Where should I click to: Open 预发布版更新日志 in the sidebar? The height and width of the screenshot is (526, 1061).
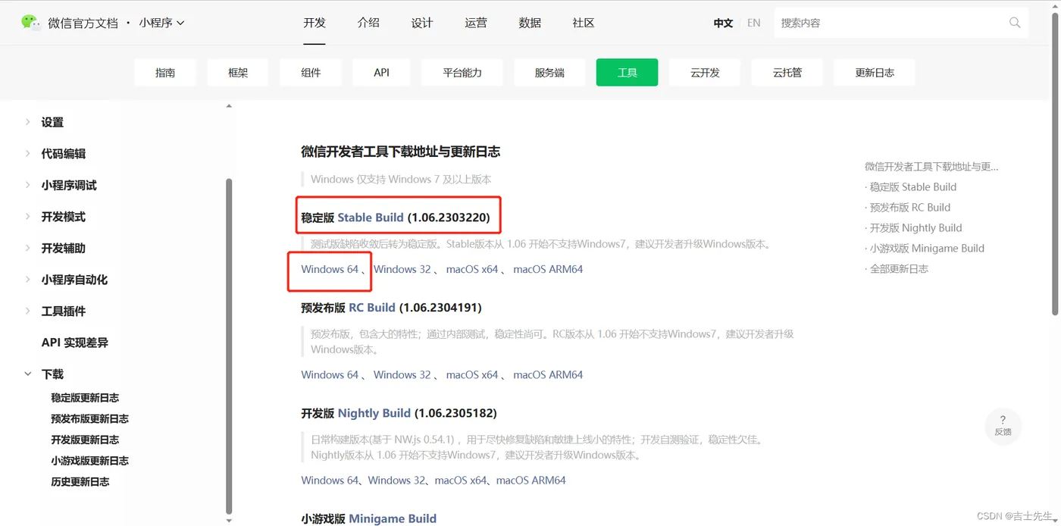click(89, 419)
